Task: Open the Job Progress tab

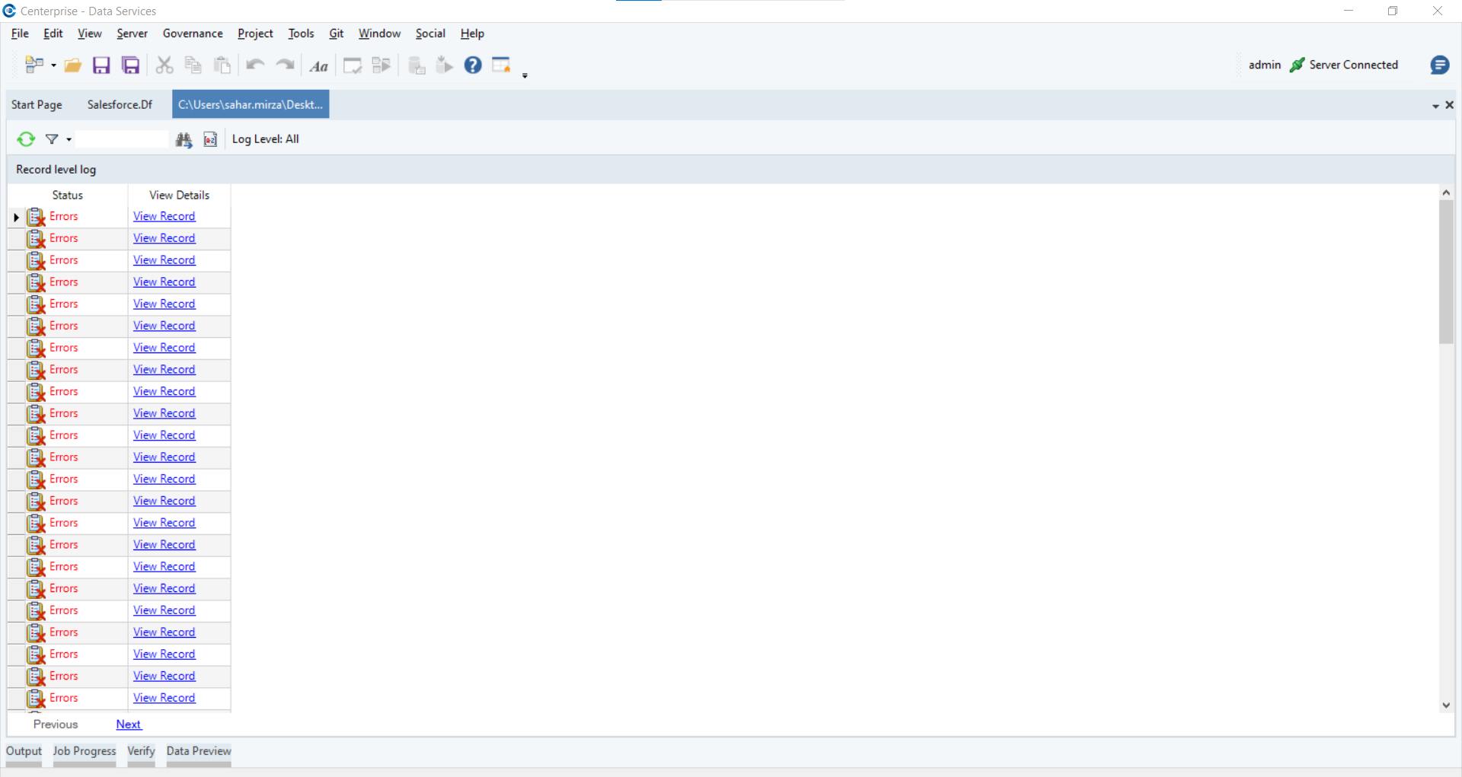Action: point(85,751)
